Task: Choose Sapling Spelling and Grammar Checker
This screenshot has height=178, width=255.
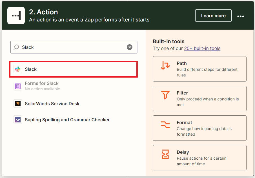Action: coord(74,120)
